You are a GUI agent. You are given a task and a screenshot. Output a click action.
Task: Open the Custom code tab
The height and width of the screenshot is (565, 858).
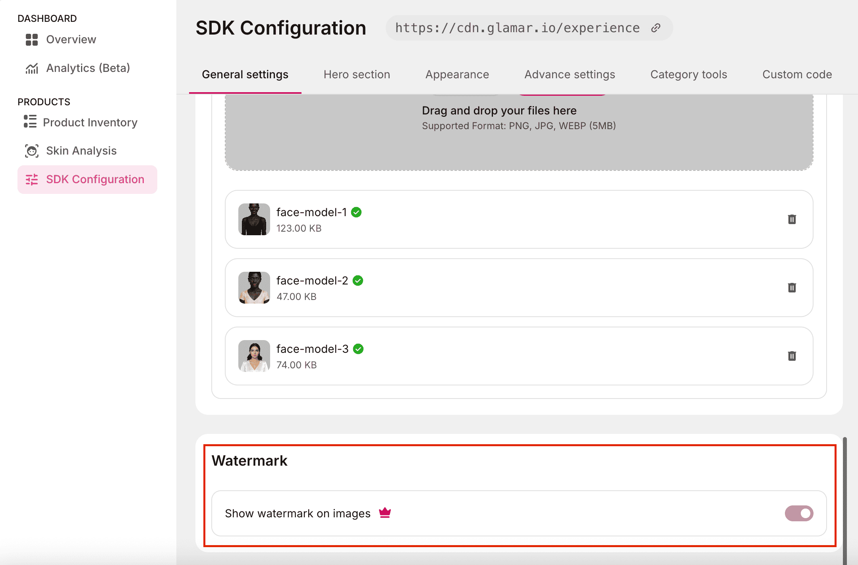pyautogui.click(x=797, y=75)
